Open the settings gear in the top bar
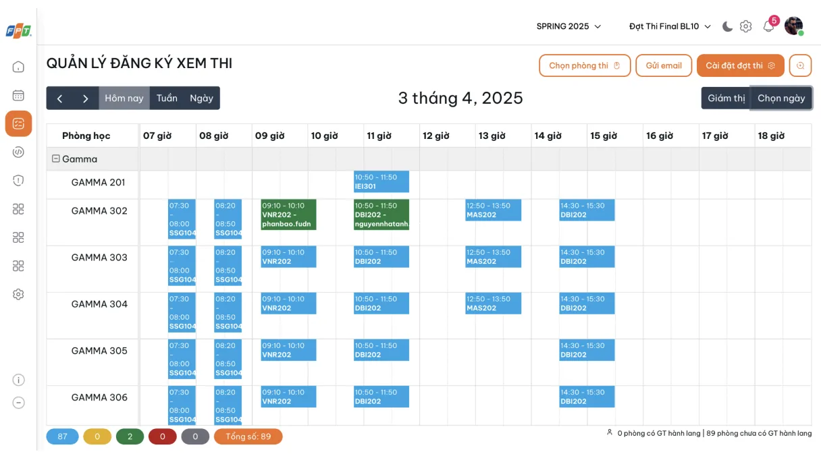The width and height of the screenshot is (821, 460). (x=745, y=26)
